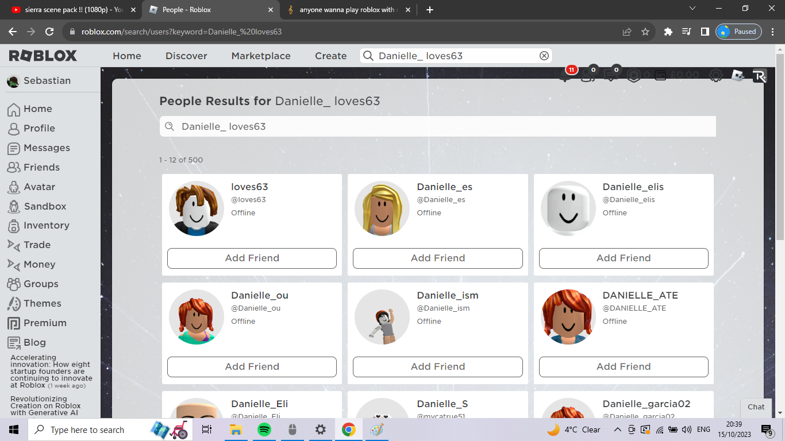The image size is (785, 441).
Task: Close the People - Roblox tab
Action: (271, 10)
